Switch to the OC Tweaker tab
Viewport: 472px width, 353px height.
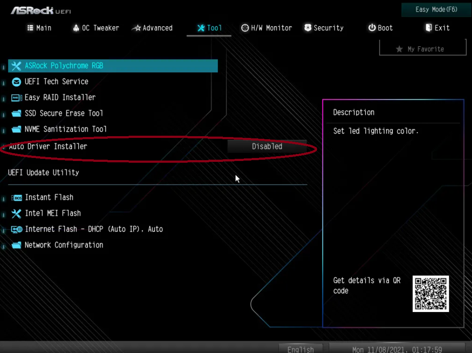(x=96, y=28)
